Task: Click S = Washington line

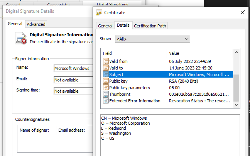Action: (x=116, y=133)
